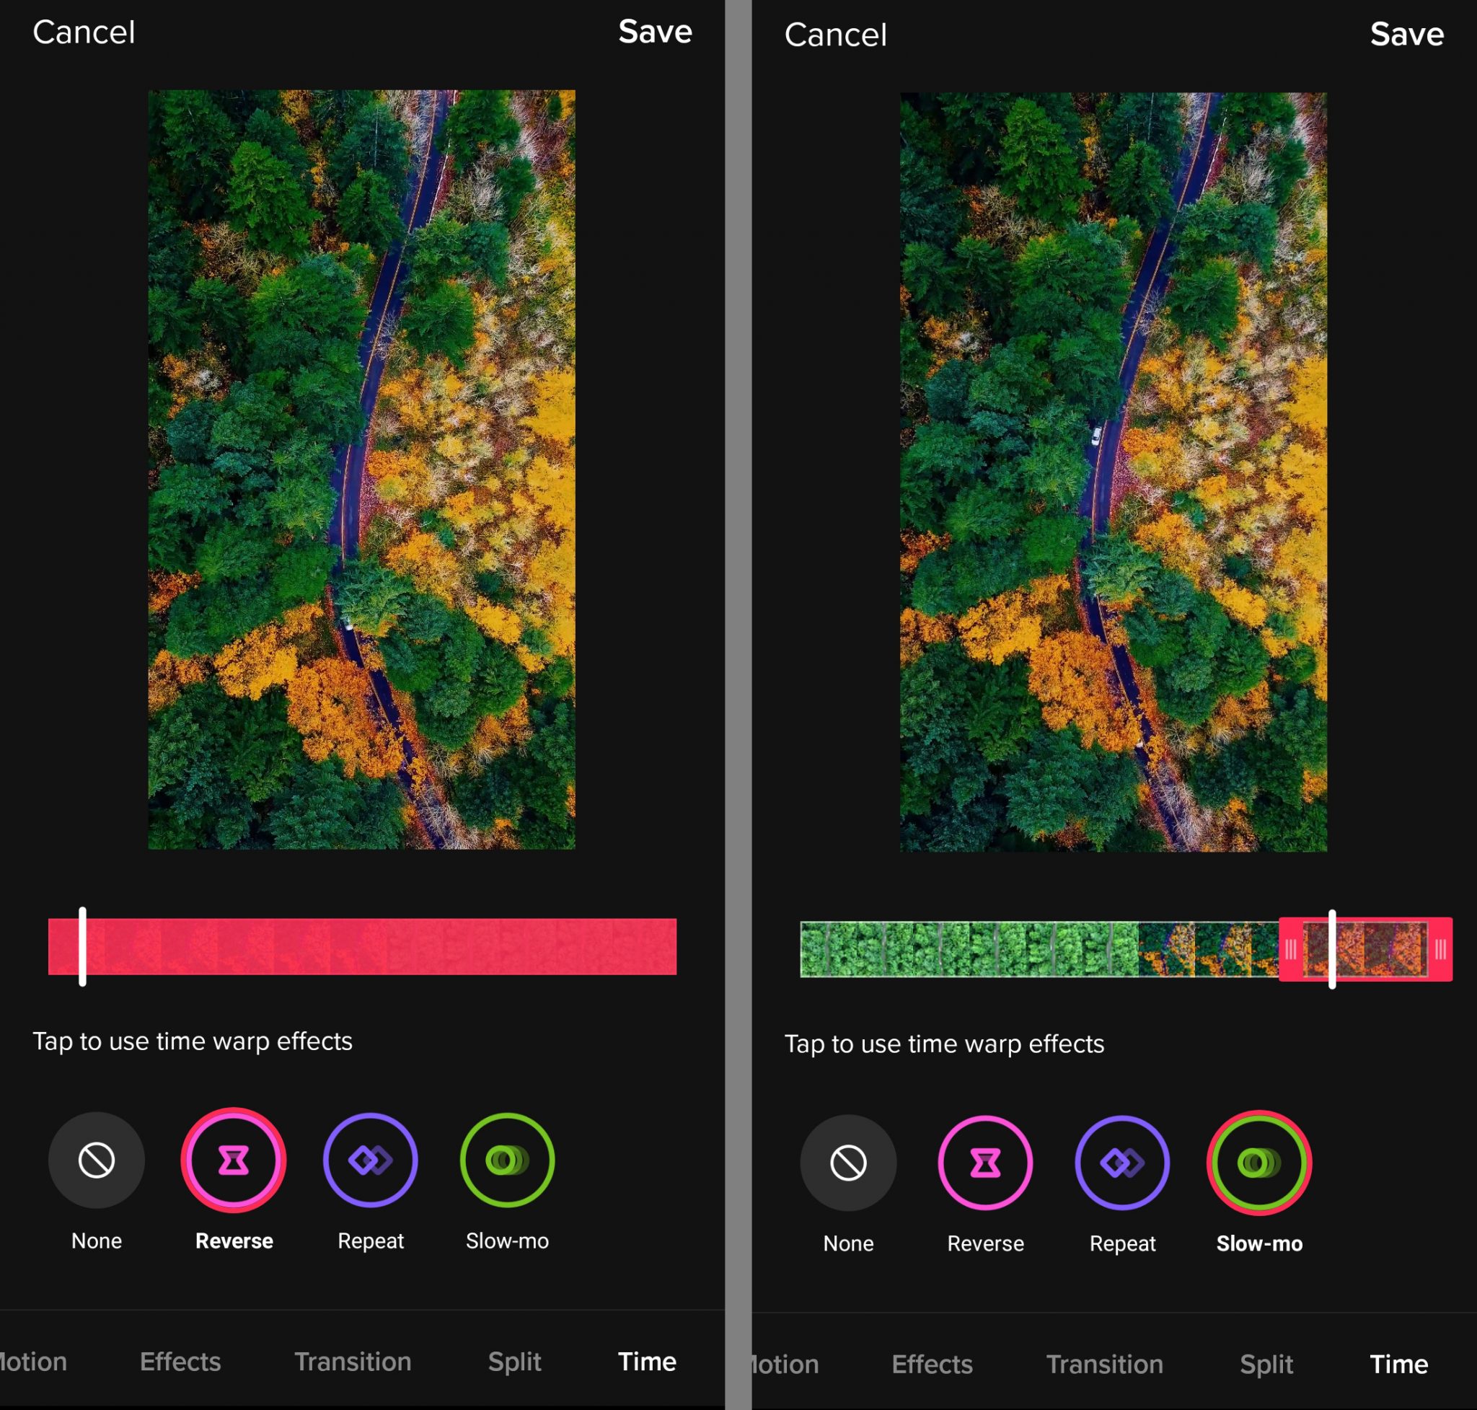This screenshot has width=1477, height=1410.
Task: Choose the Repeat diamond icon in left screen
Action: (x=371, y=1160)
